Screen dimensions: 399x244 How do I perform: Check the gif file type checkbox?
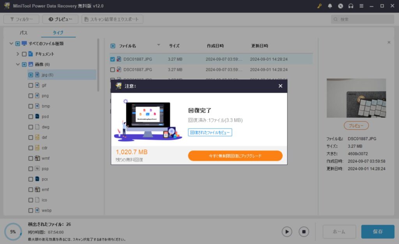pyautogui.click(x=30, y=85)
